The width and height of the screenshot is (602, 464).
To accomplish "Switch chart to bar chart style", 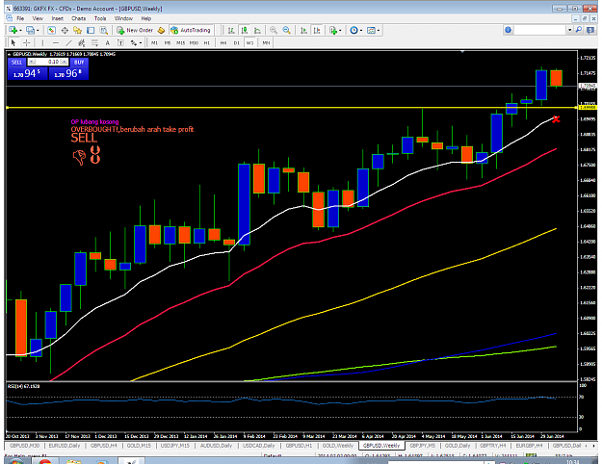I will click(x=231, y=30).
